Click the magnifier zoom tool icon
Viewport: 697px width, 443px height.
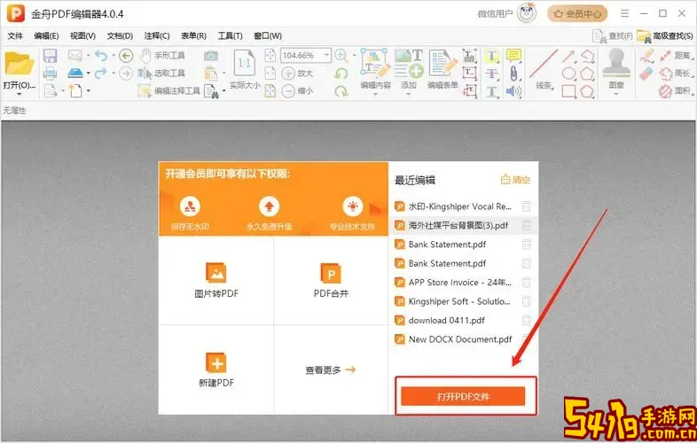341,56
